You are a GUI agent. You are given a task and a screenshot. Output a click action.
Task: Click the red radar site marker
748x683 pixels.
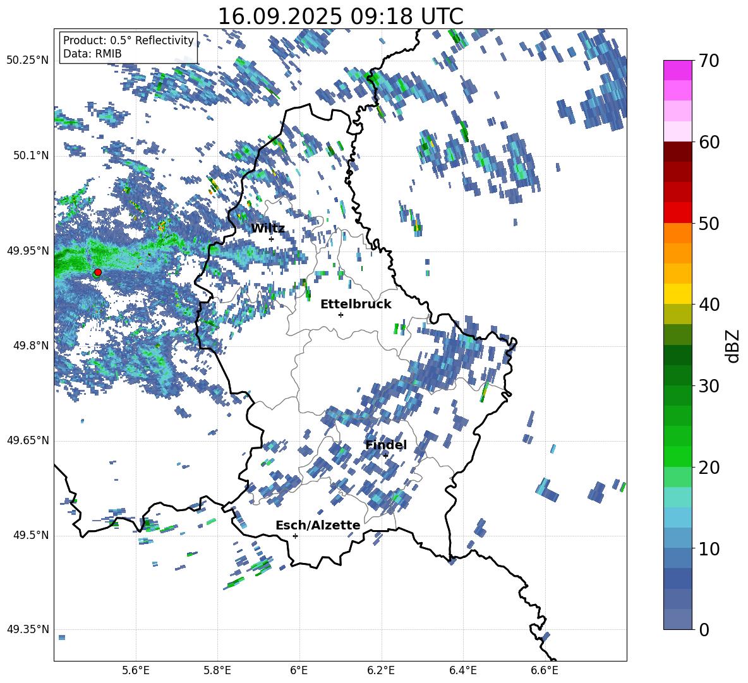[x=98, y=272]
